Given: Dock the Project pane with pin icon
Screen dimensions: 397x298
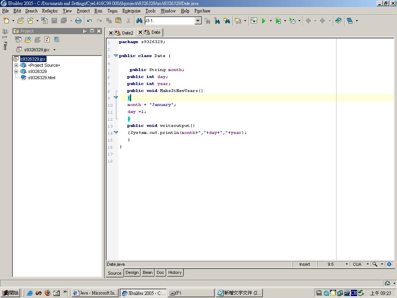Looking at the screenshot, I should point(85,31).
